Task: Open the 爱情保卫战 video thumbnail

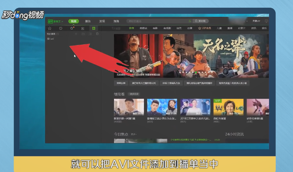Action: [162, 107]
